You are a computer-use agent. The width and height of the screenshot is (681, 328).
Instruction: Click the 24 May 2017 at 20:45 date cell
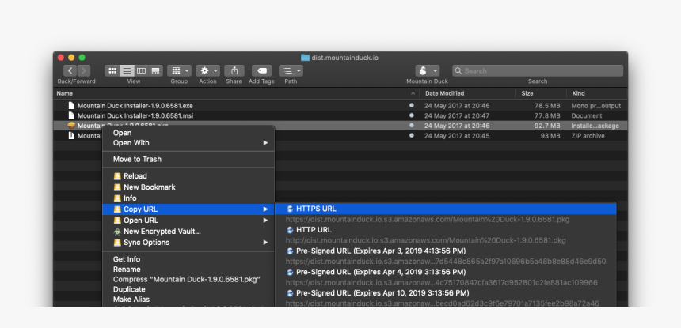[457, 136]
